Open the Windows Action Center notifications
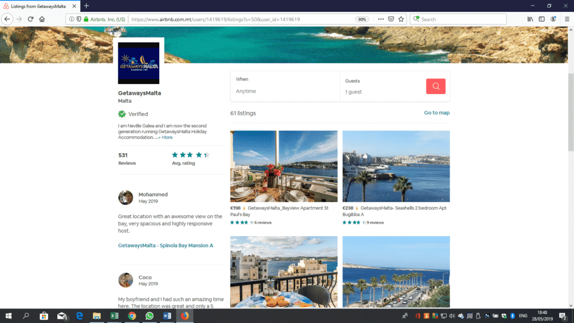Viewport: 574px width, 323px height. click(563, 316)
